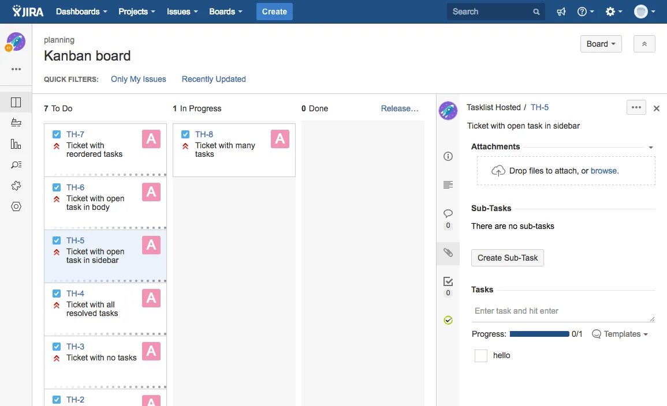Open the sidebar three-dots menu
This screenshot has width=667, height=406.
16,69
